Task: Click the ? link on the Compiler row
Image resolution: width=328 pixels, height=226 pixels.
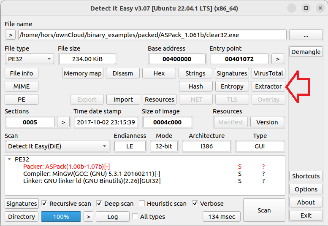Action: click(x=263, y=174)
